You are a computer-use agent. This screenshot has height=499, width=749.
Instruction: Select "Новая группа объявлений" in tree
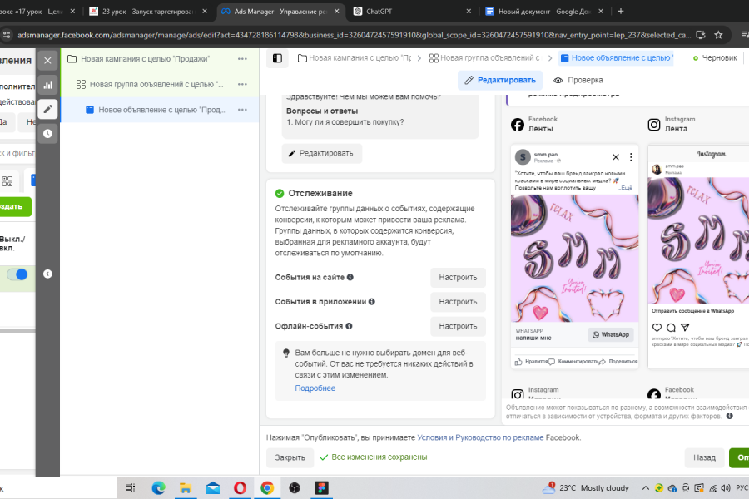[156, 84]
